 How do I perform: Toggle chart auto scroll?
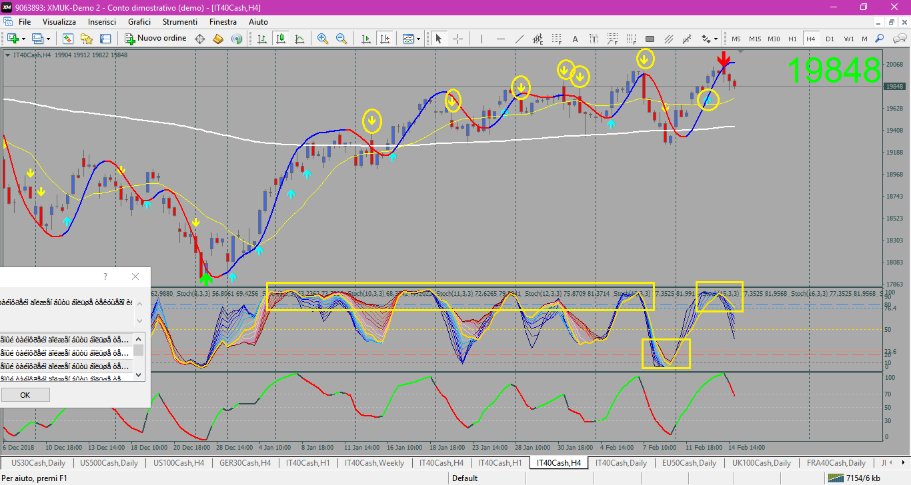[x=365, y=39]
